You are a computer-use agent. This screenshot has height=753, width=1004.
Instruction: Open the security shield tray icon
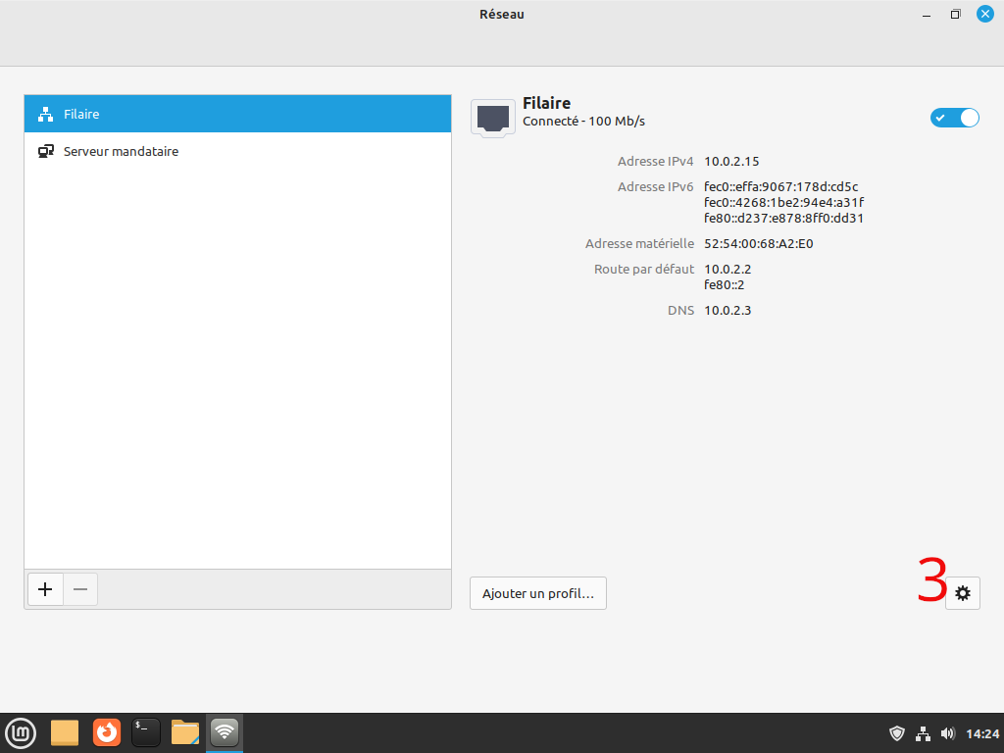click(896, 733)
